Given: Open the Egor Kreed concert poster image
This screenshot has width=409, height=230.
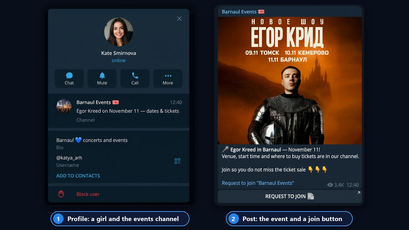Looking at the screenshot, I should pos(290,80).
